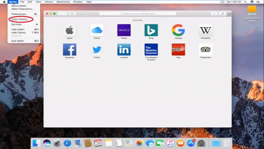The image size is (264, 149).
Task: Open the Bookmarks menu
Action: point(63,2)
